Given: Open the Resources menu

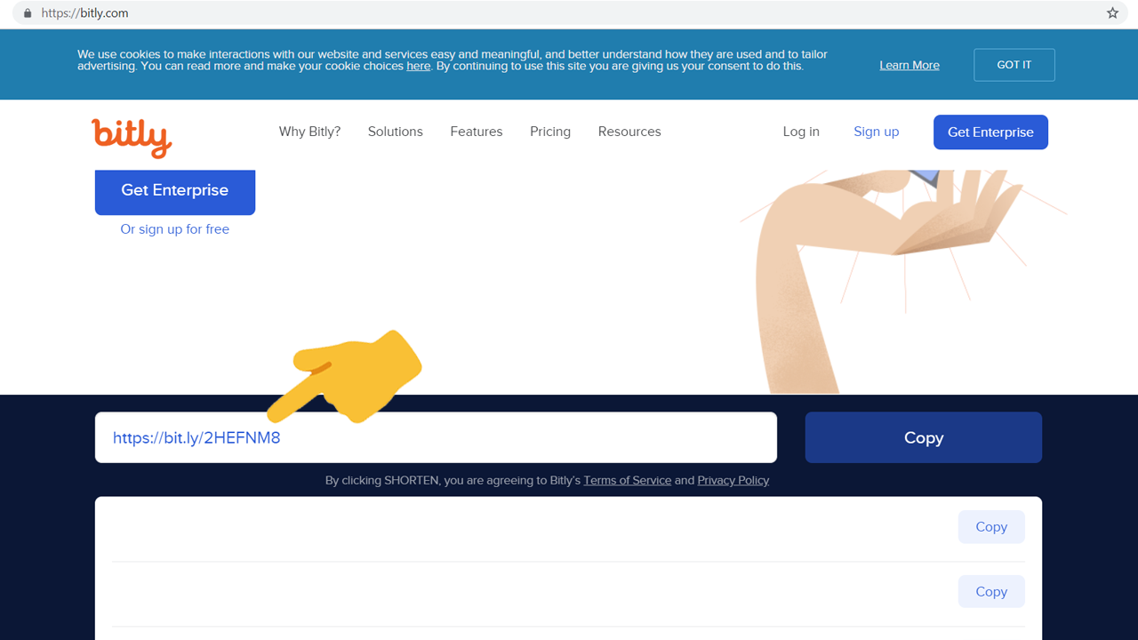Looking at the screenshot, I should click(x=629, y=132).
